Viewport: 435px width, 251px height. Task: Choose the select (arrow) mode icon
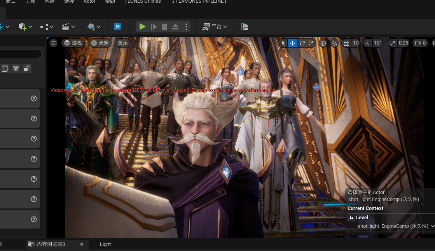click(x=283, y=43)
